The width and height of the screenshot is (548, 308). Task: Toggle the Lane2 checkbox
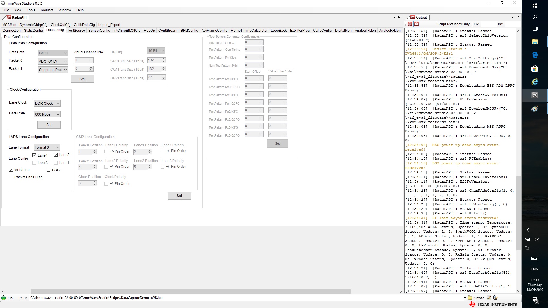tap(56, 155)
